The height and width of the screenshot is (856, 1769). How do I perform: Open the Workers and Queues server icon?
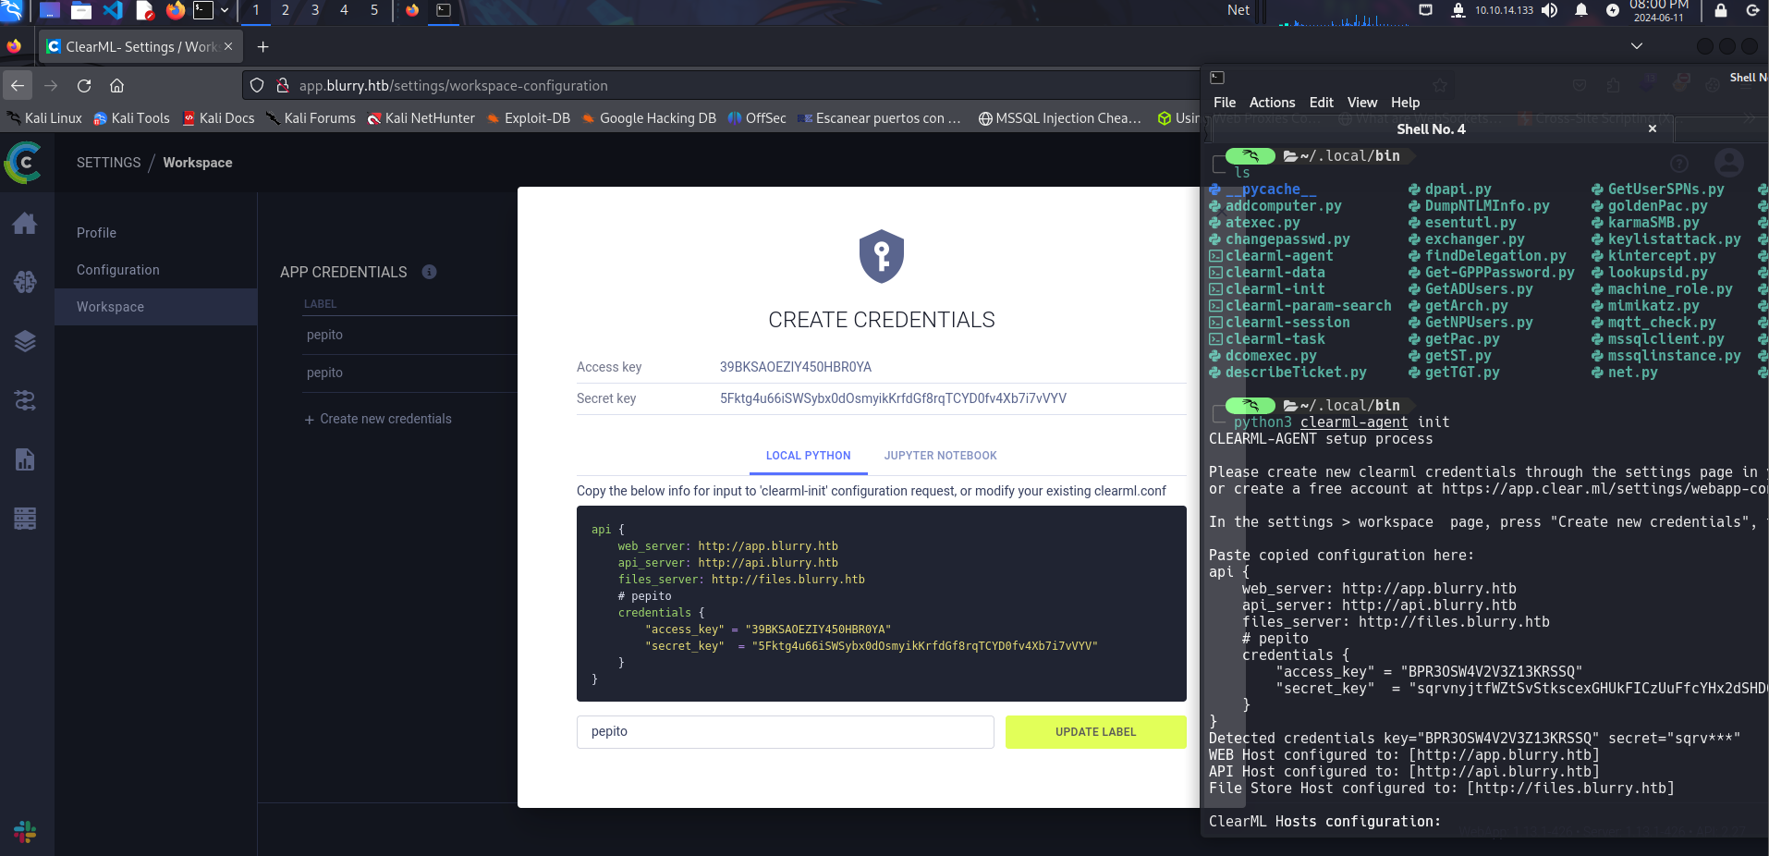tap(25, 519)
